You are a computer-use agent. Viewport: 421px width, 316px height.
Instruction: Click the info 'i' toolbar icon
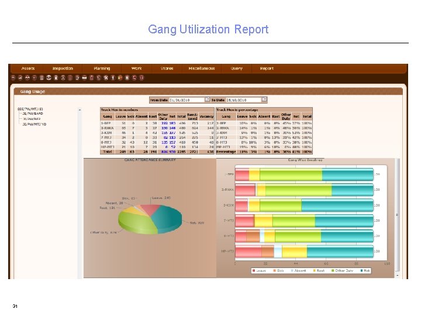click(113, 78)
